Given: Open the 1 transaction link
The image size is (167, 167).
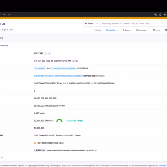Looking at the screenshot, I should click(x=40, y=68).
